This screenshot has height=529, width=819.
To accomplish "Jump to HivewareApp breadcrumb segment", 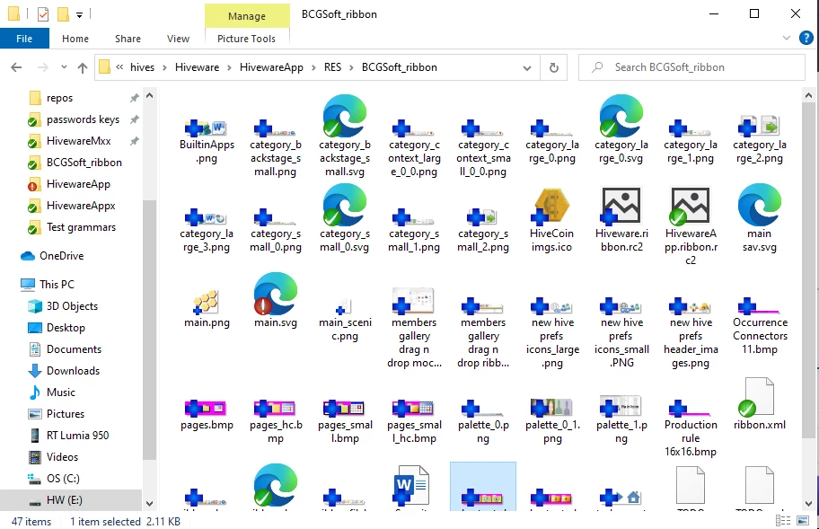I will click(x=271, y=67).
